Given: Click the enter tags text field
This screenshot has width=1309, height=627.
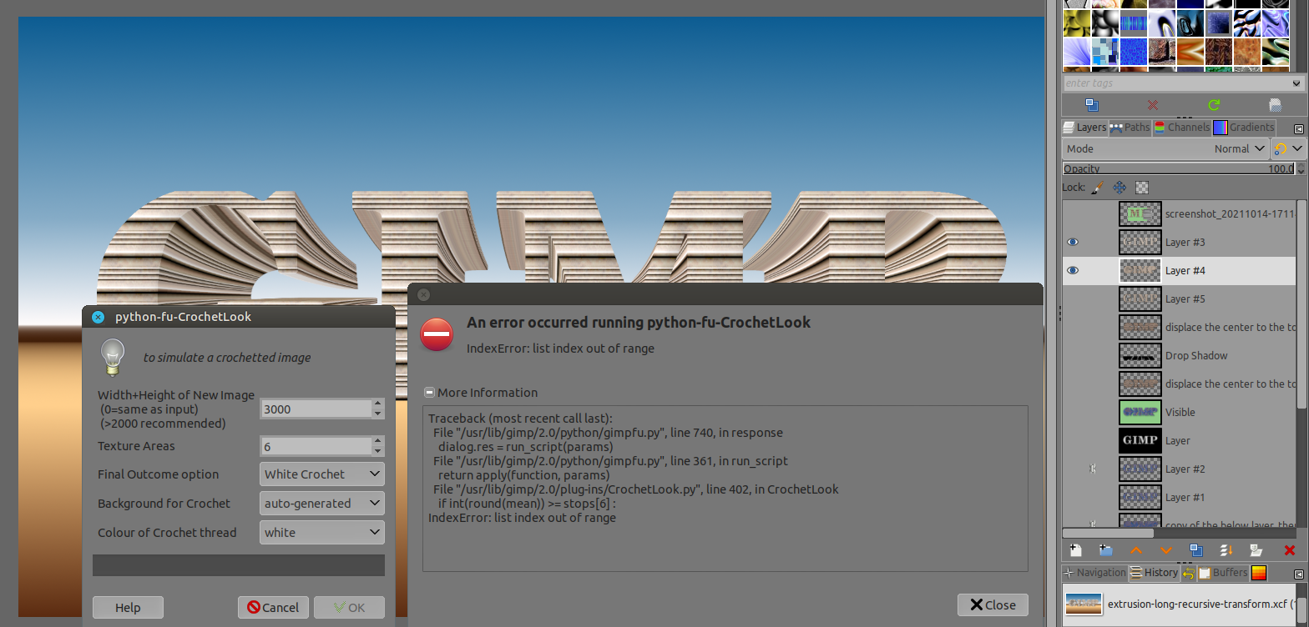Looking at the screenshot, I should pyautogui.click(x=1176, y=83).
